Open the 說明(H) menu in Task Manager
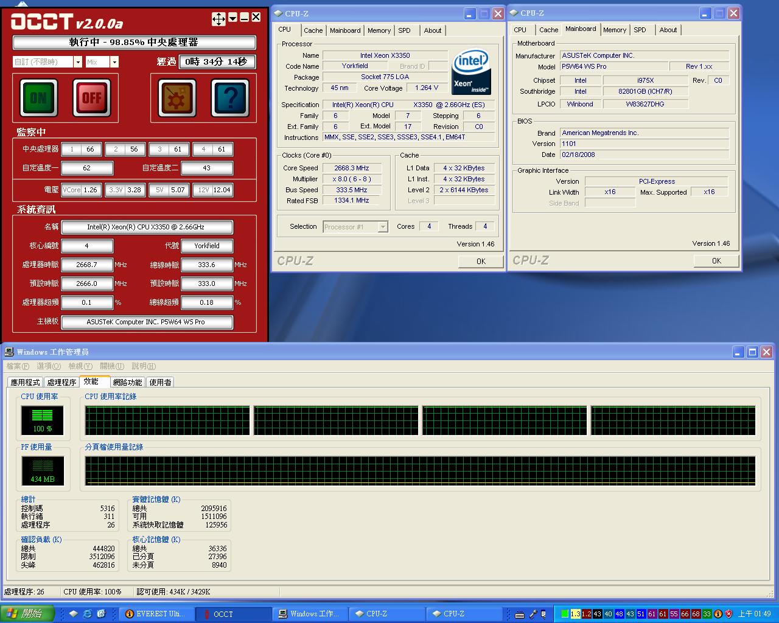Image resolution: width=779 pixels, height=623 pixels. (x=144, y=366)
